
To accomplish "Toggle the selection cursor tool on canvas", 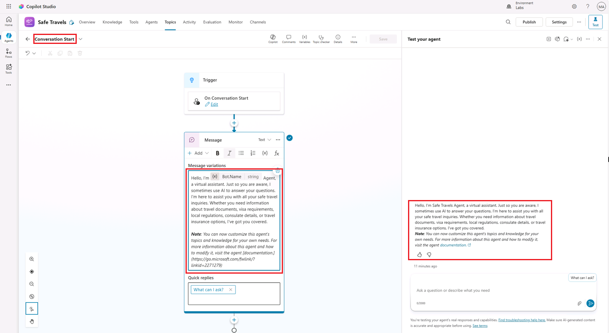I will (x=32, y=309).
